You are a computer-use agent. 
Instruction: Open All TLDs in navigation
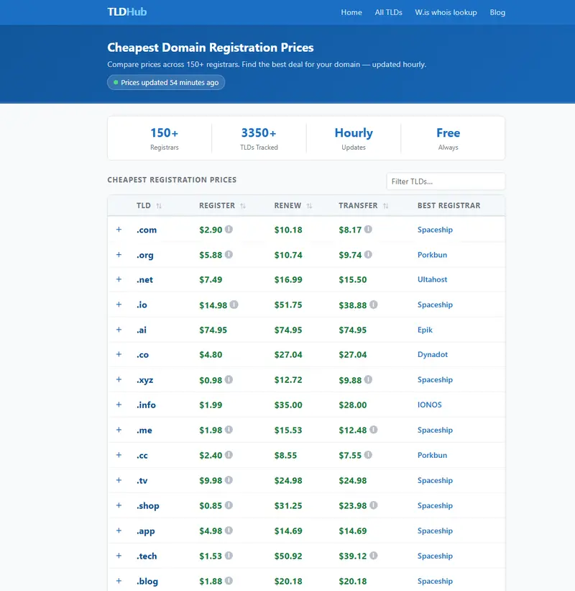(x=388, y=12)
